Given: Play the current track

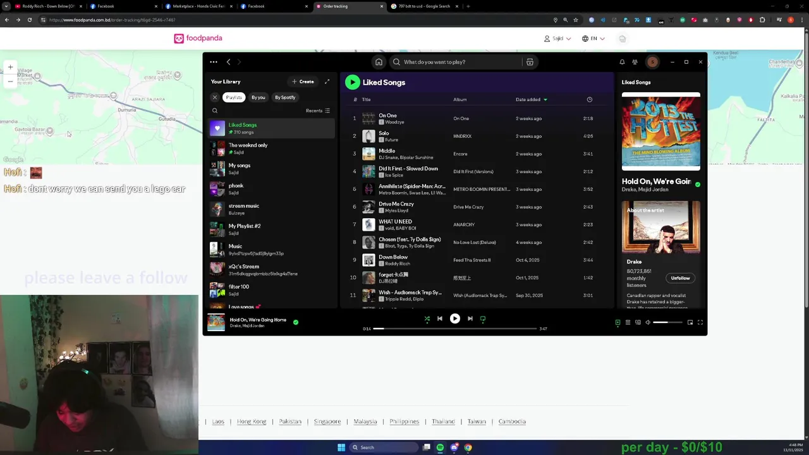Looking at the screenshot, I should (x=455, y=319).
